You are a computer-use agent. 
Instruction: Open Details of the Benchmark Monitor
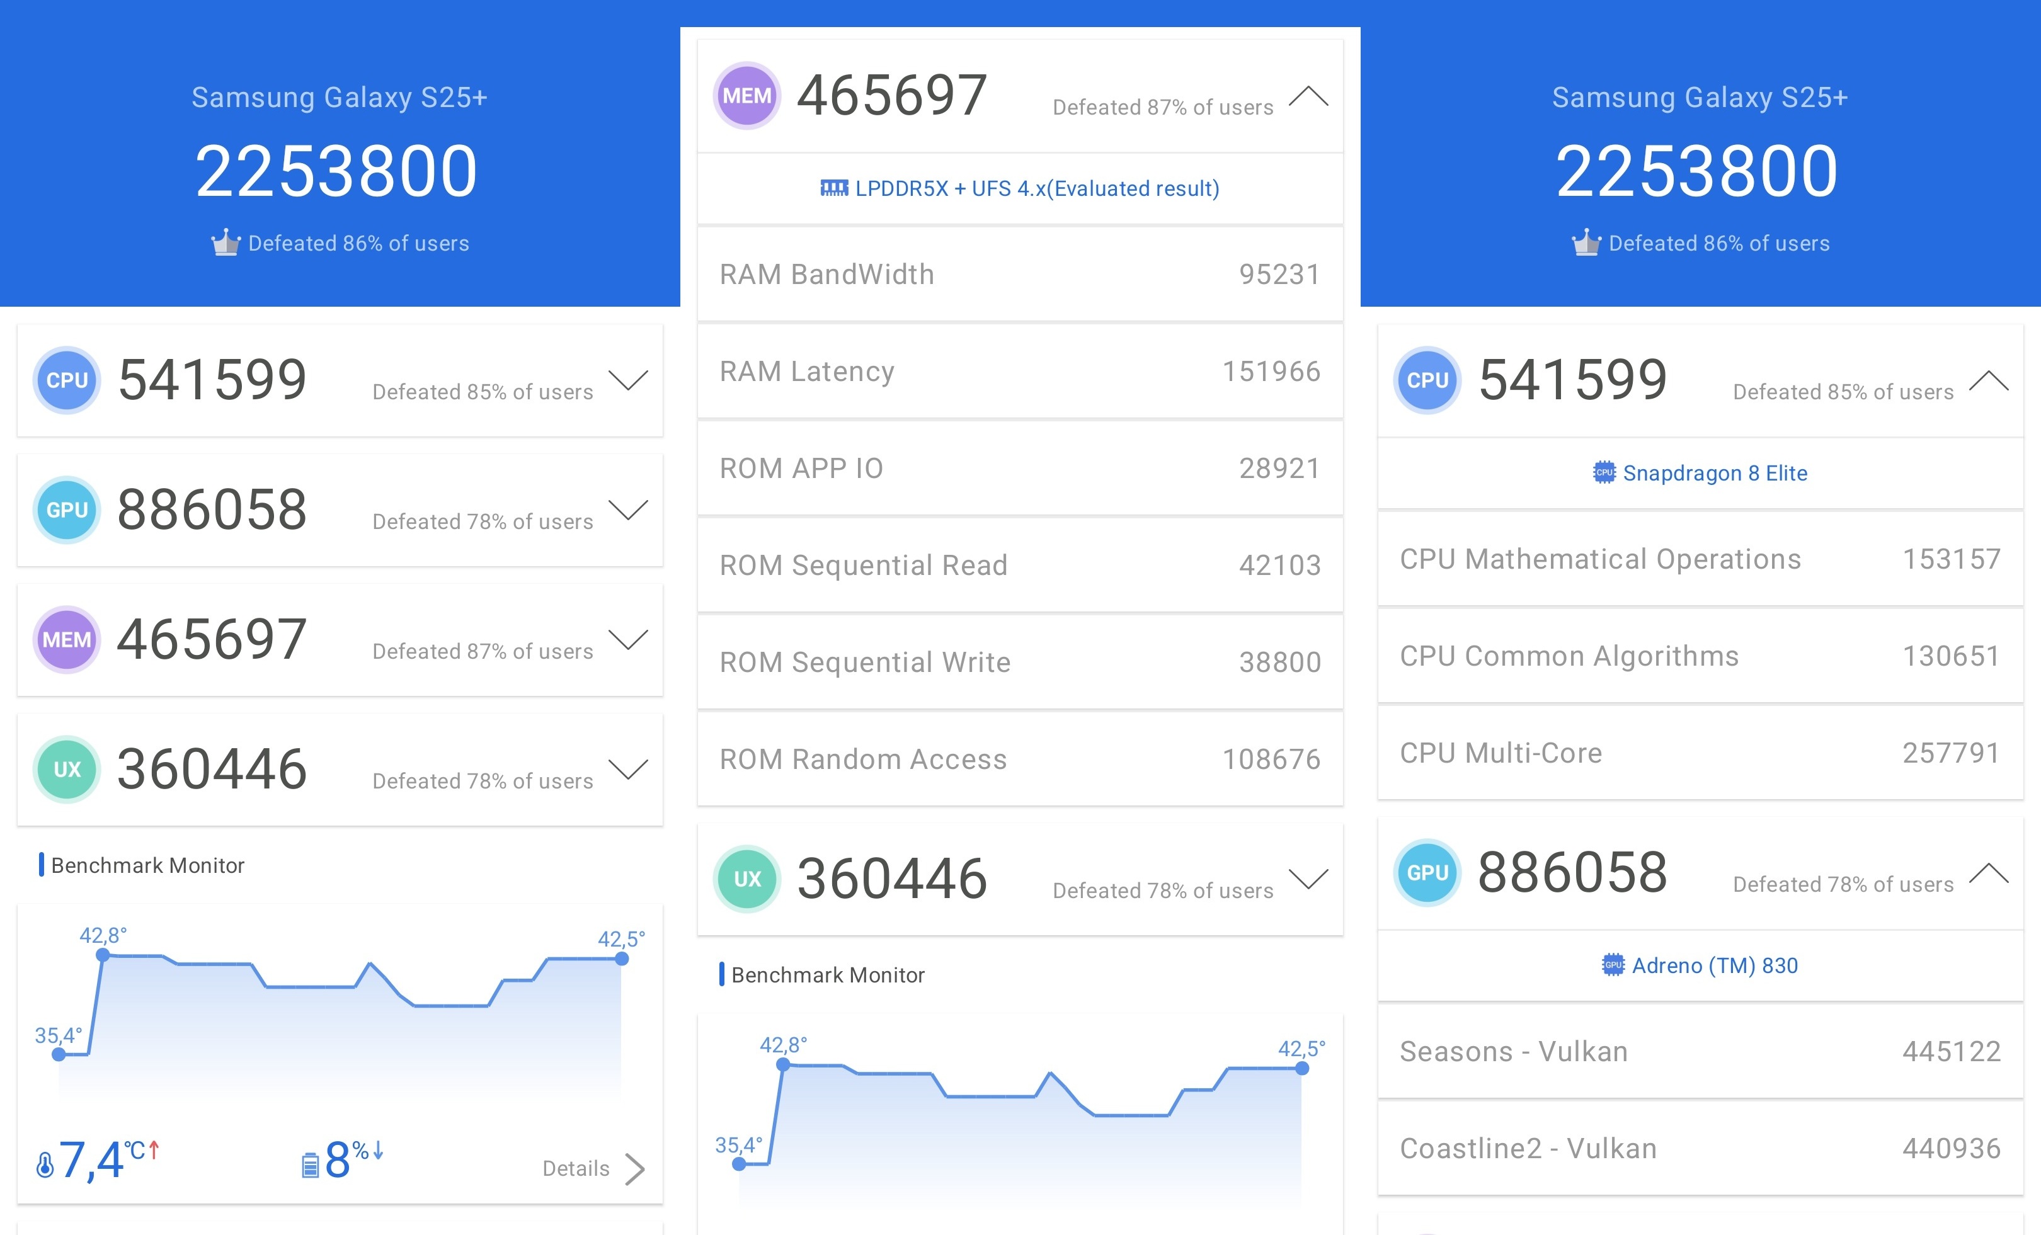click(593, 1169)
